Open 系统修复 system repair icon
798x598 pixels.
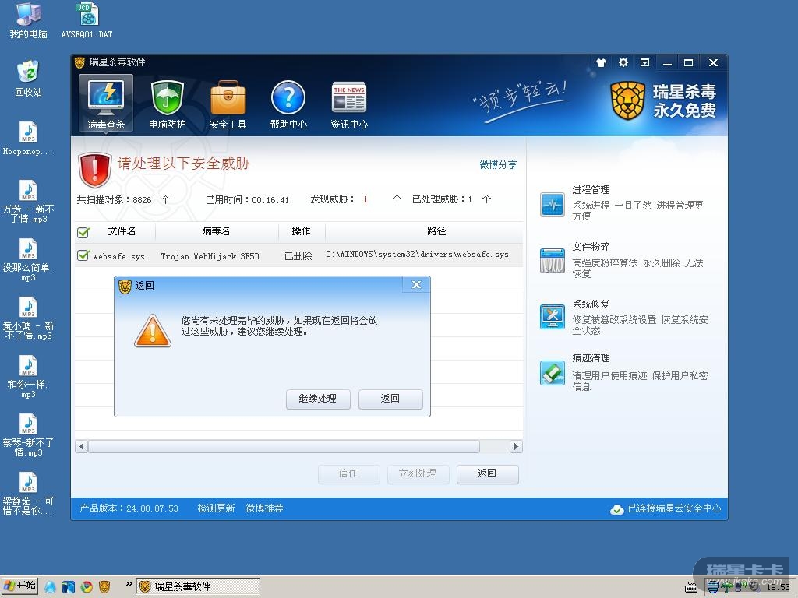(x=553, y=317)
